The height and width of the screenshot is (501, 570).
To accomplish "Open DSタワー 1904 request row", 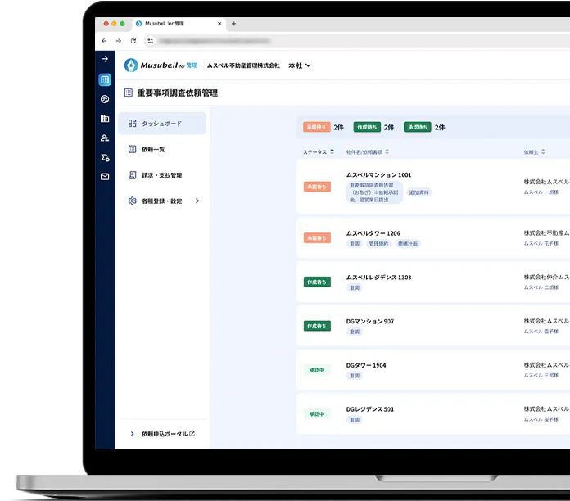I will [433, 370].
